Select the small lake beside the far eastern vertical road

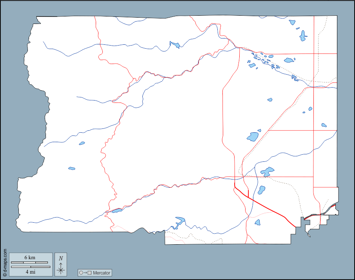[324, 125]
